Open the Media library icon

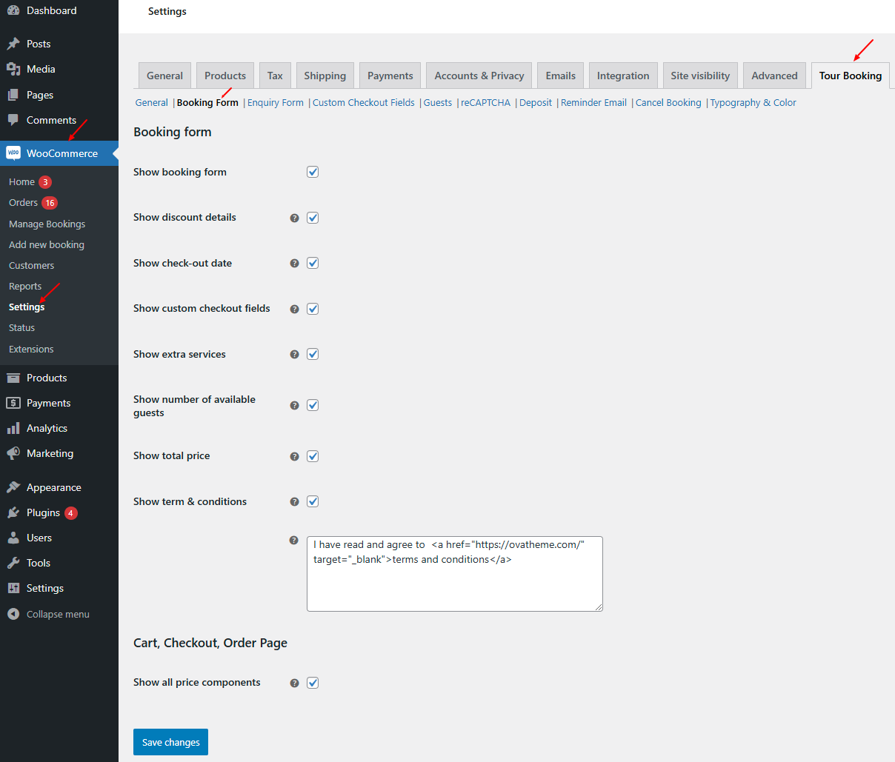click(x=13, y=69)
